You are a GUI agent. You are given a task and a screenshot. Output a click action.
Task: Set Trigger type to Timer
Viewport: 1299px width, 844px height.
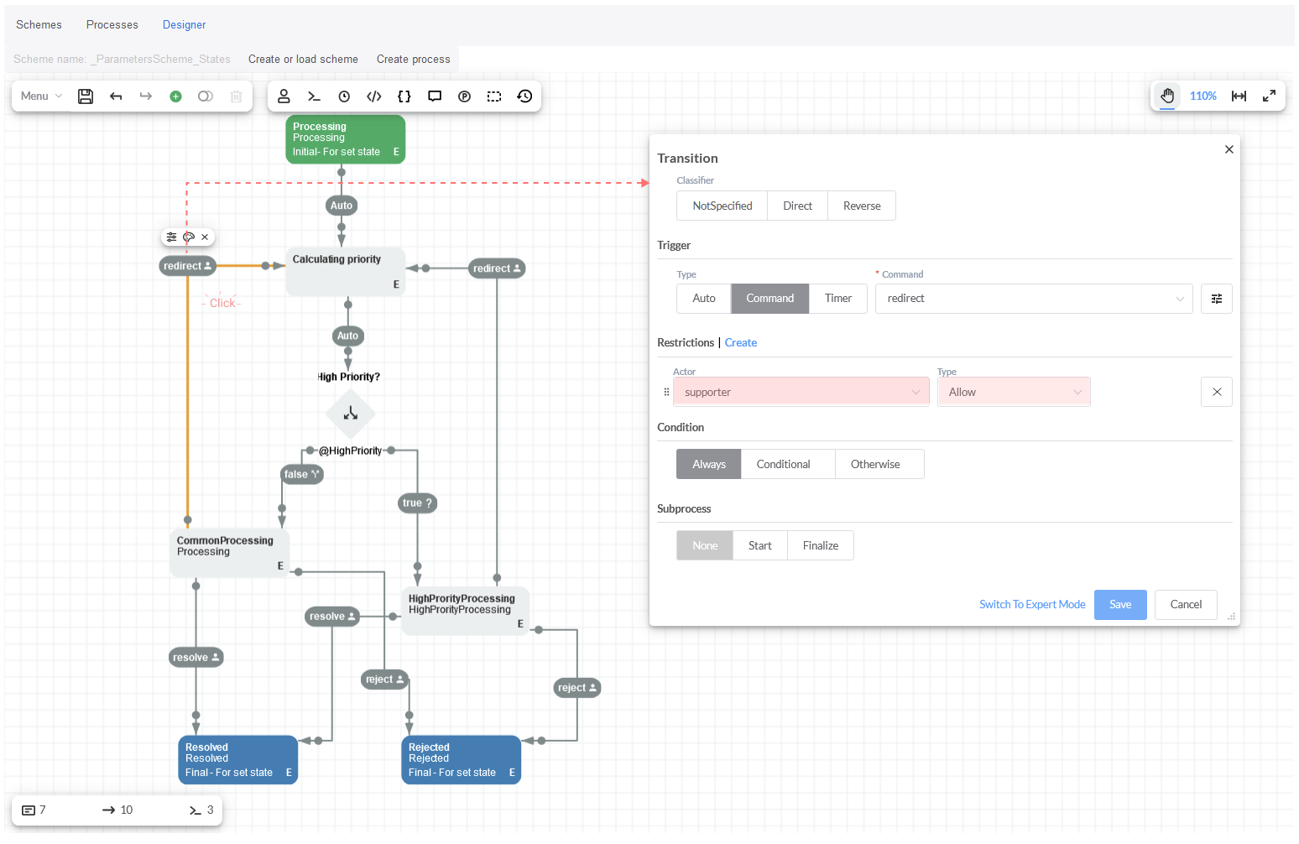[x=838, y=299]
